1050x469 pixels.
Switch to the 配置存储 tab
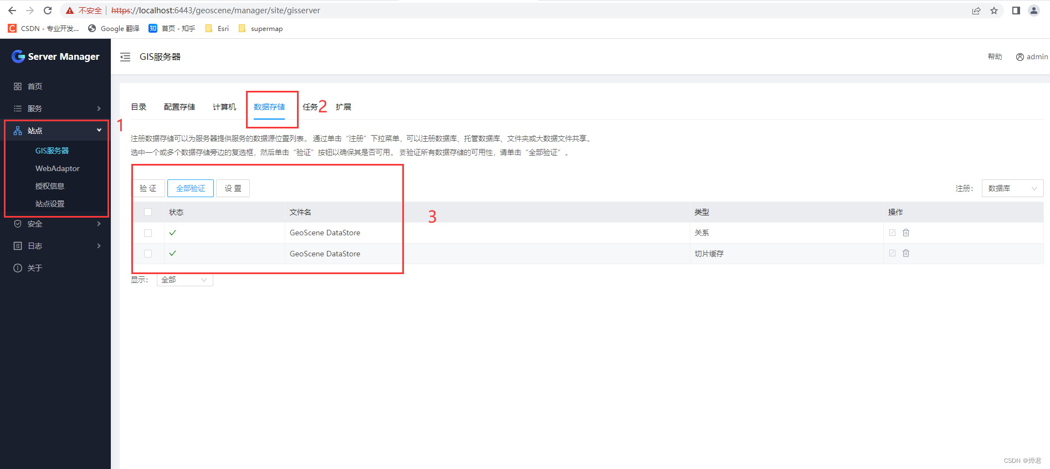coord(180,107)
